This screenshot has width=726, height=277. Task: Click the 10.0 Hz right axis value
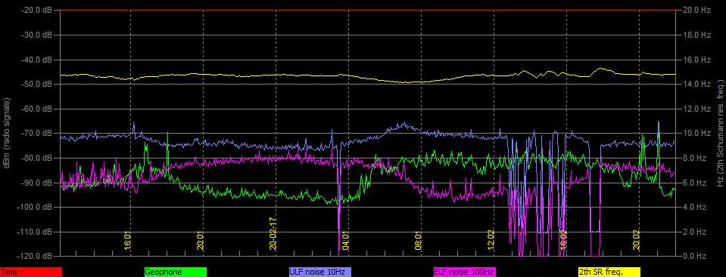[x=696, y=133]
